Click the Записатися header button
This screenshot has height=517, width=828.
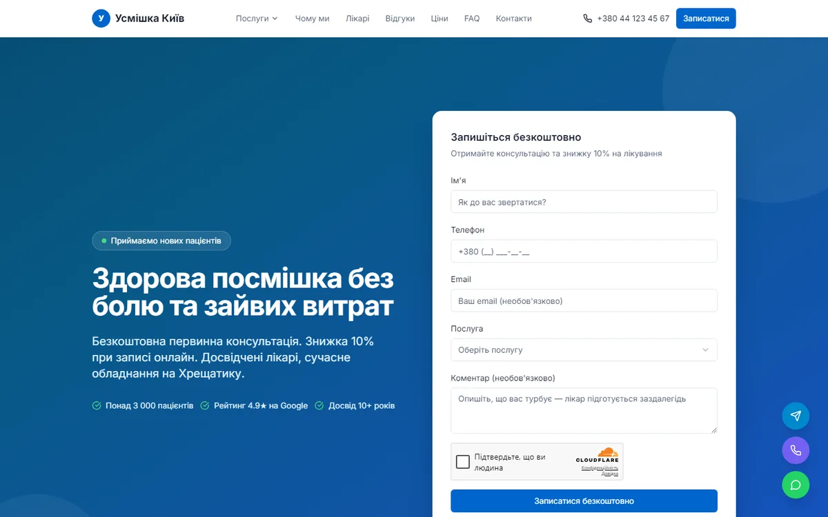(x=706, y=19)
